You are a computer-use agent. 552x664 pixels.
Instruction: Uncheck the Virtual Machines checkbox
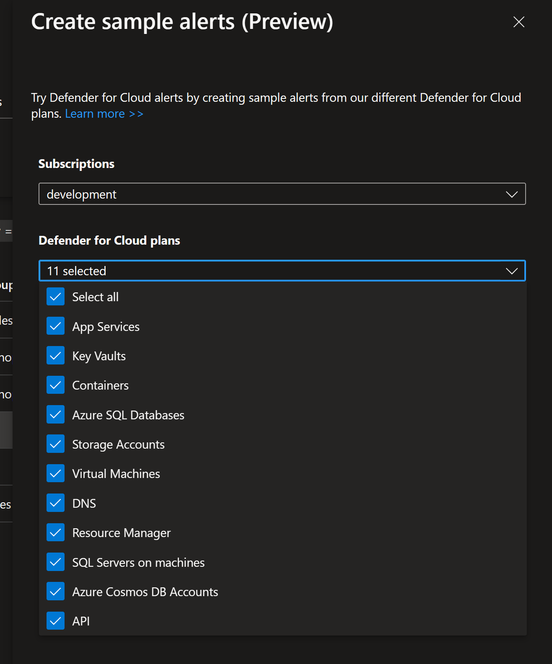55,474
